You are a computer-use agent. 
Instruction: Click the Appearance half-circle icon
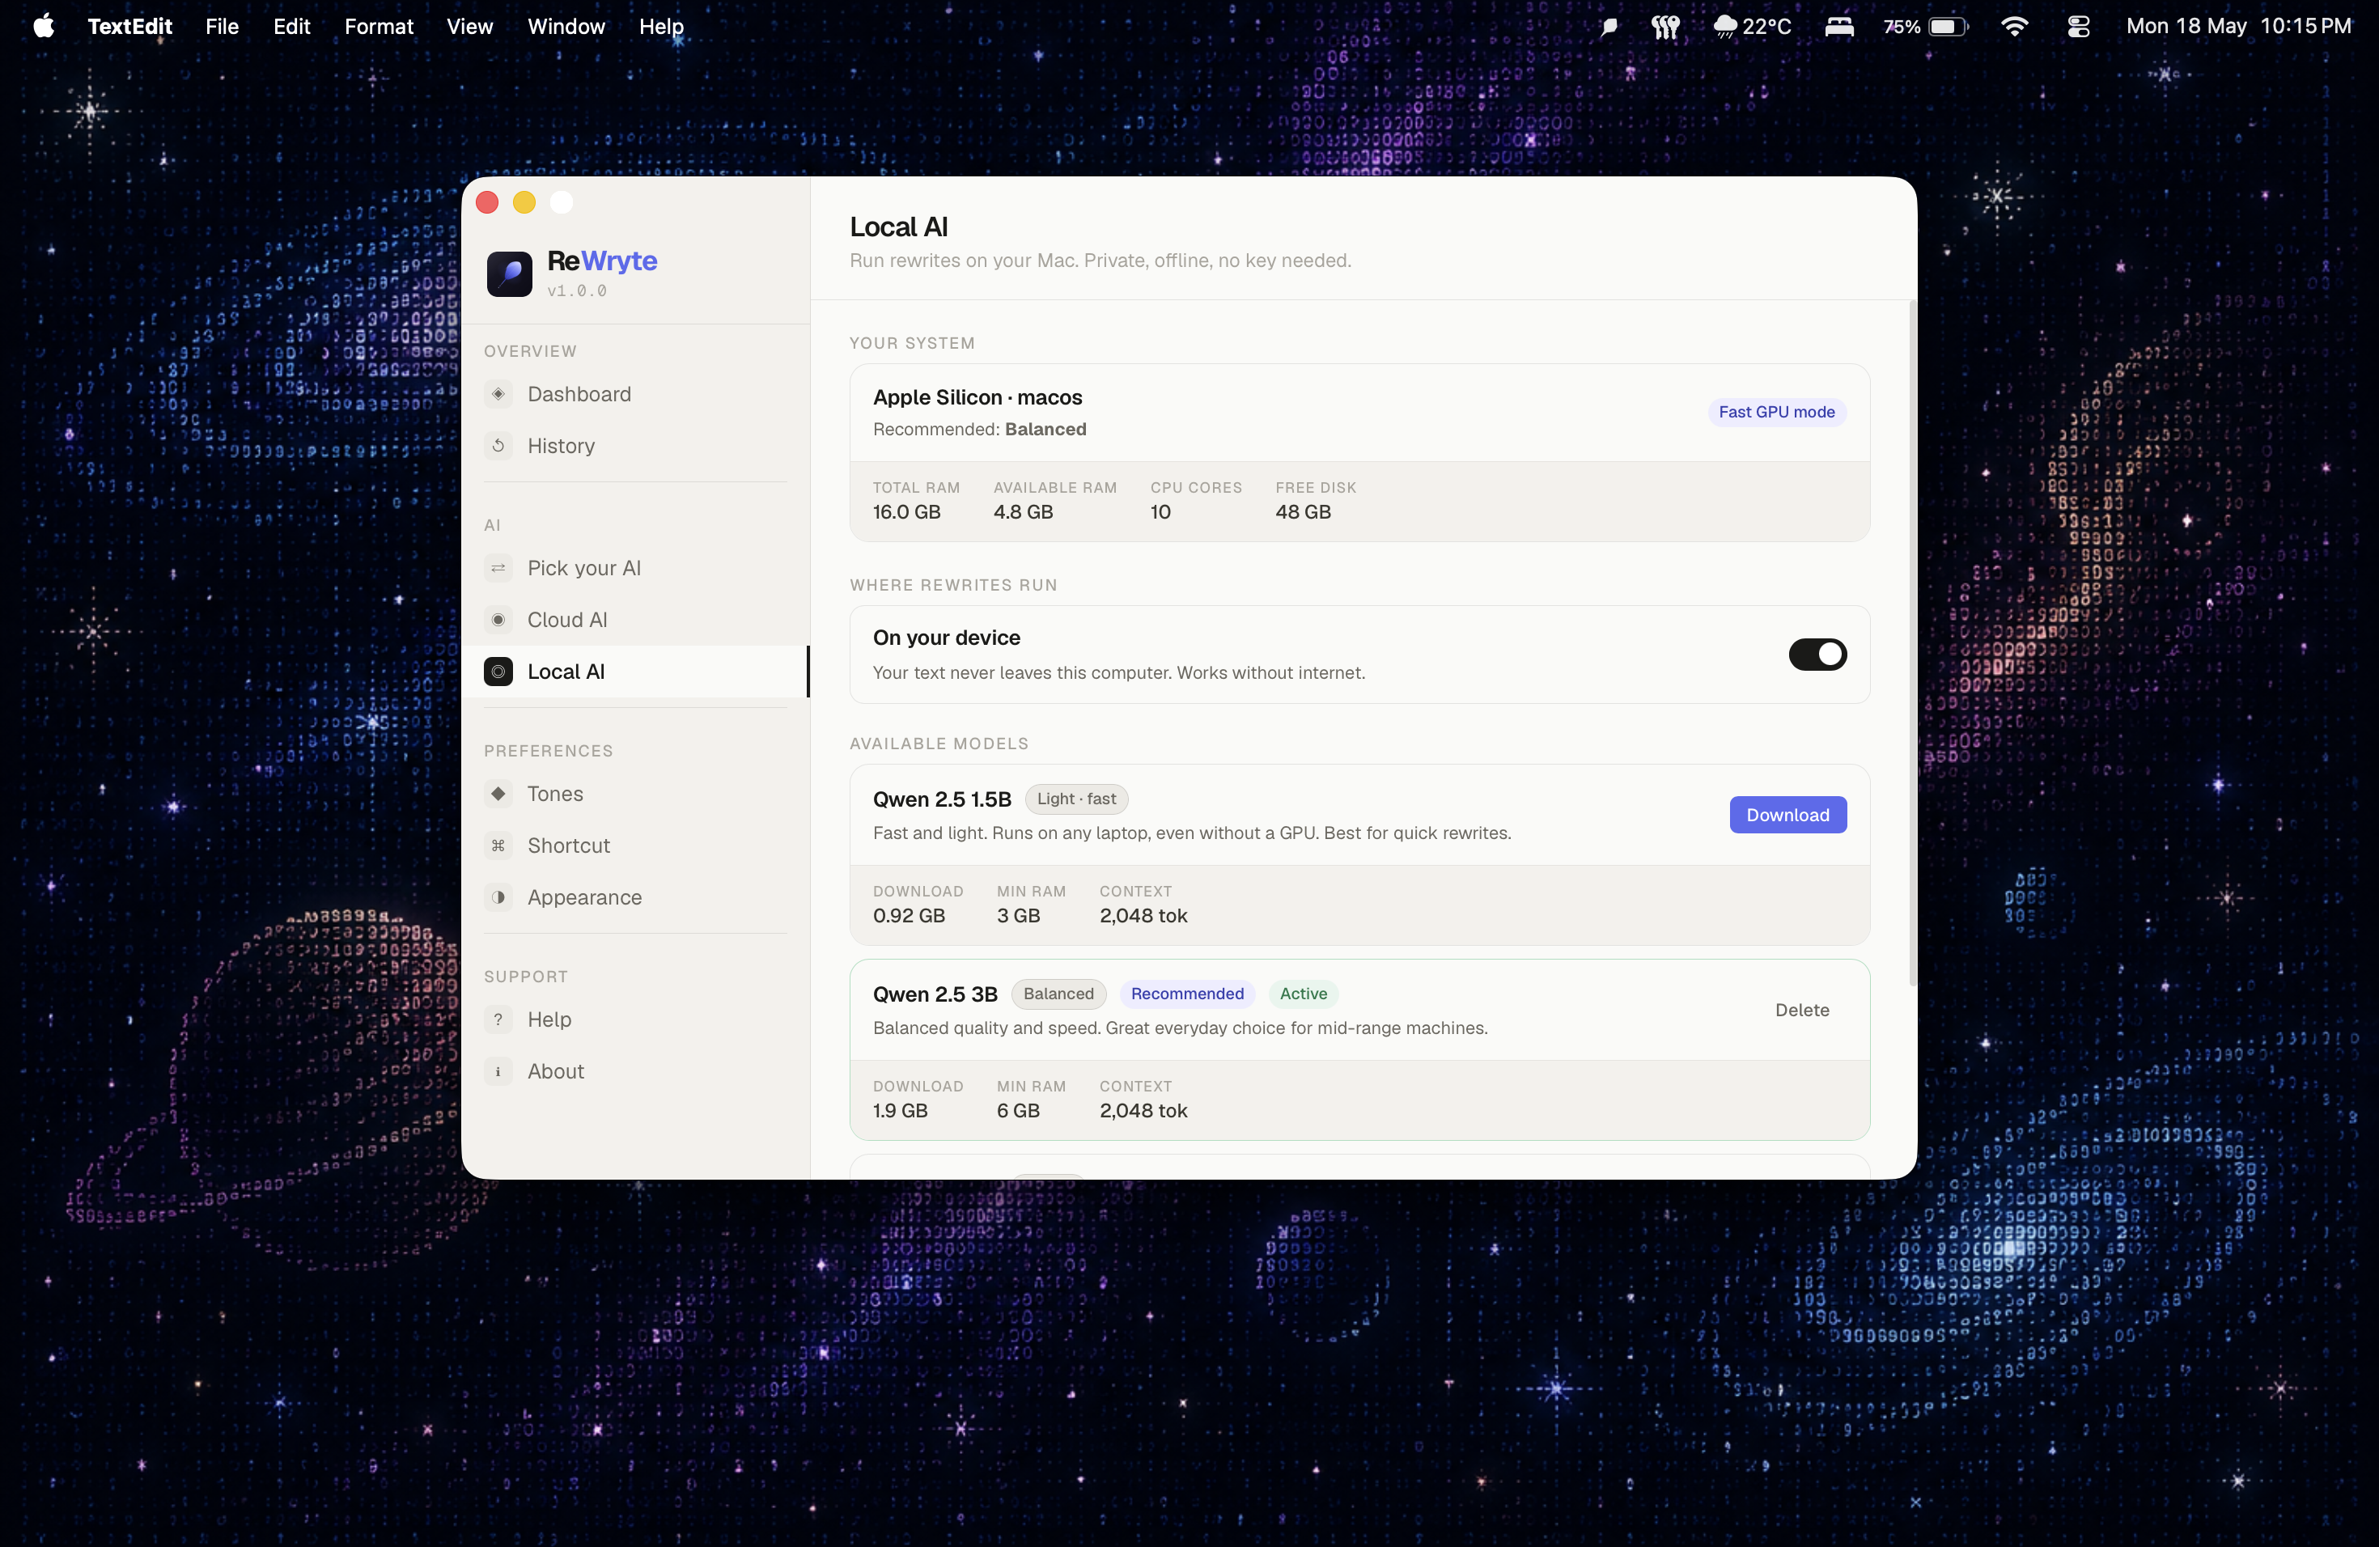(498, 897)
